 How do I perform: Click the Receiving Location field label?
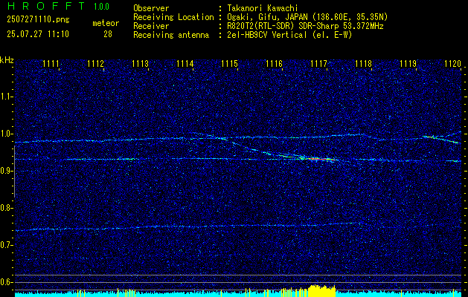tap(173, 17)
